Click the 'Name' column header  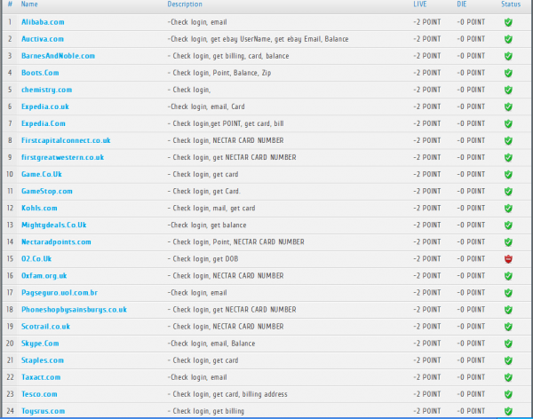click(x=29, y=4)
